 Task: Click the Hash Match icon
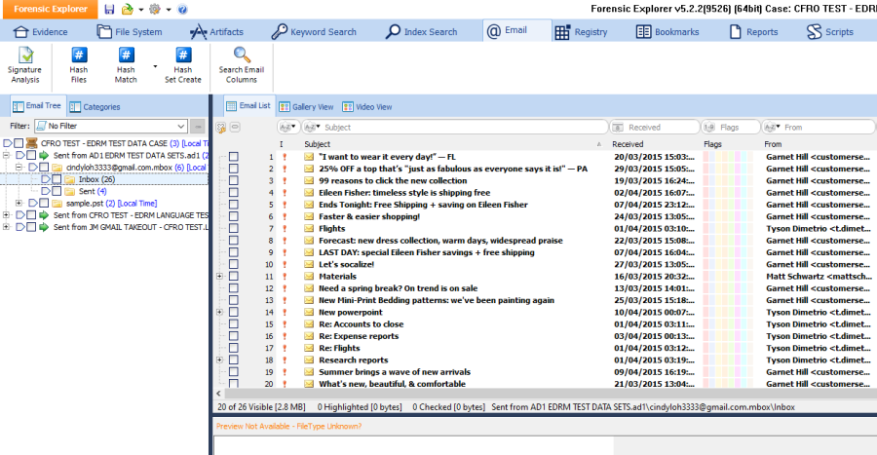126,57
